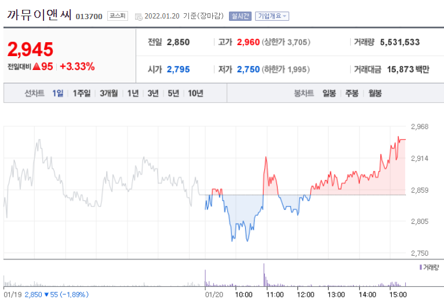This screenshot has width=444, height=306.
Task: Click the change percentage +3.33%
Action: [x=77, y=67]
